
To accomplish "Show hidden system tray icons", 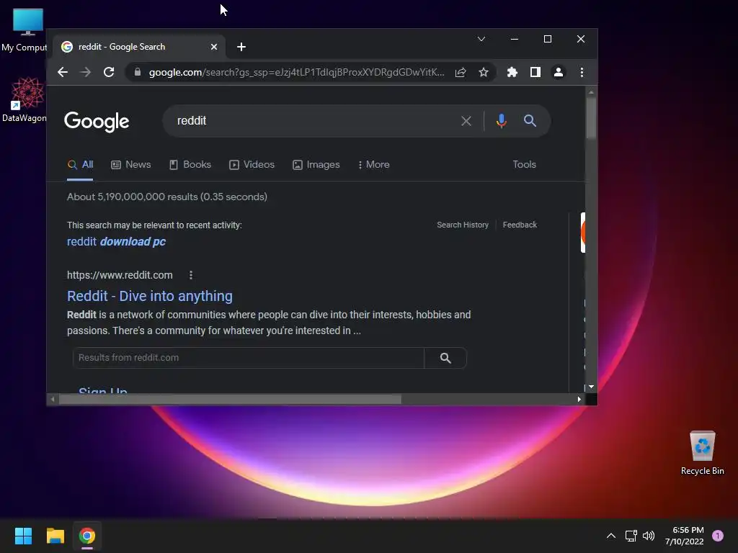I will 611,536.
